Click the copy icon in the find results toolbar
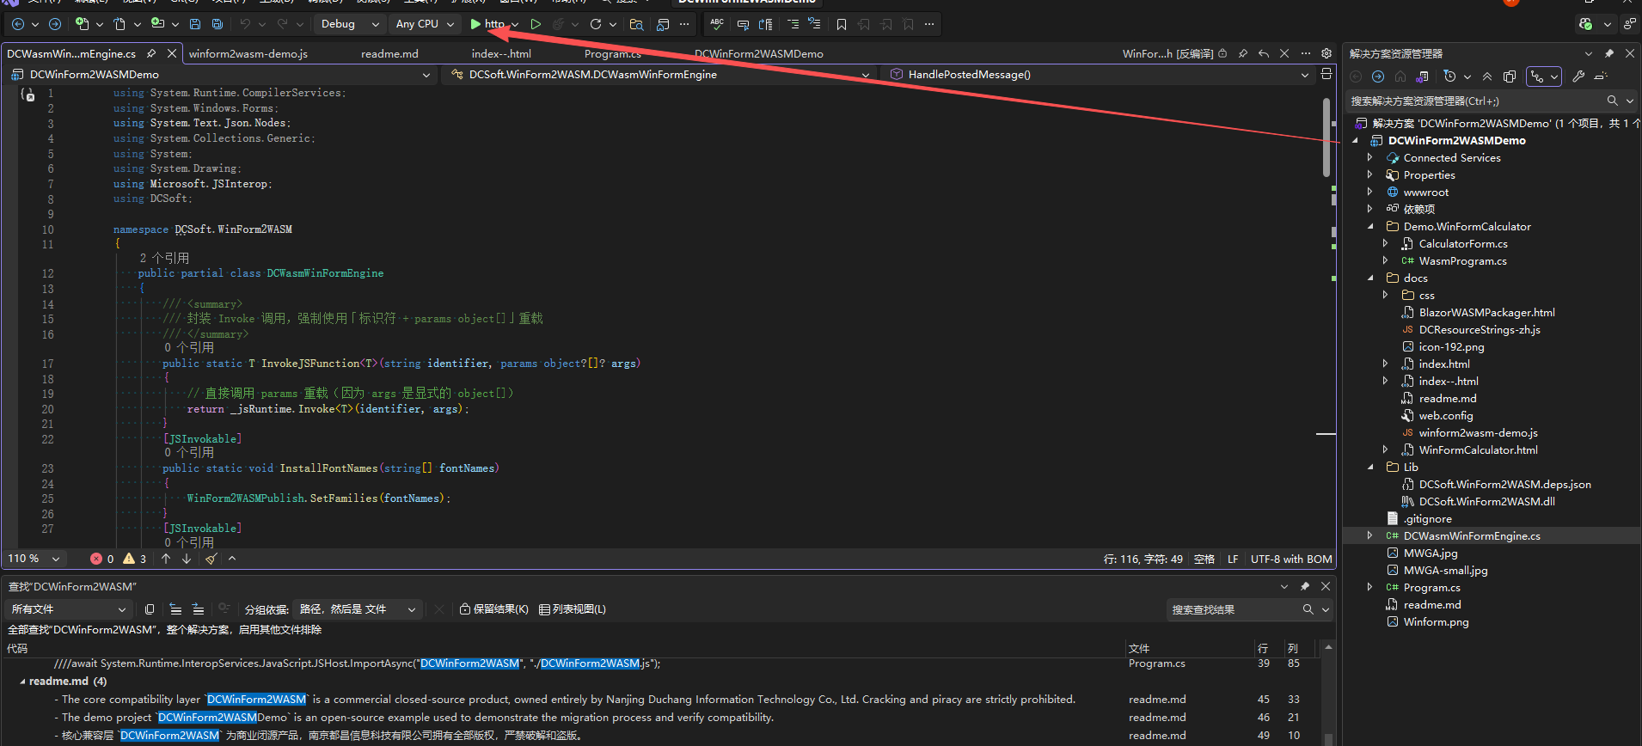Viewport: 1642px width, 746px height. (x=150, y=609)
